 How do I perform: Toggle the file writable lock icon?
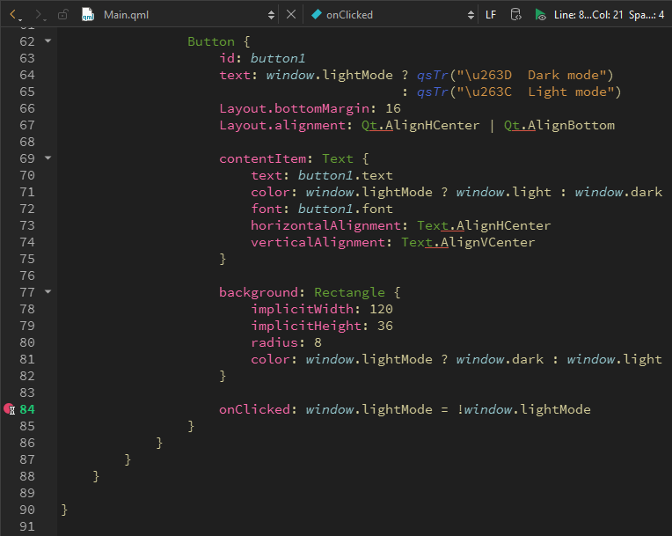(62, 15)
